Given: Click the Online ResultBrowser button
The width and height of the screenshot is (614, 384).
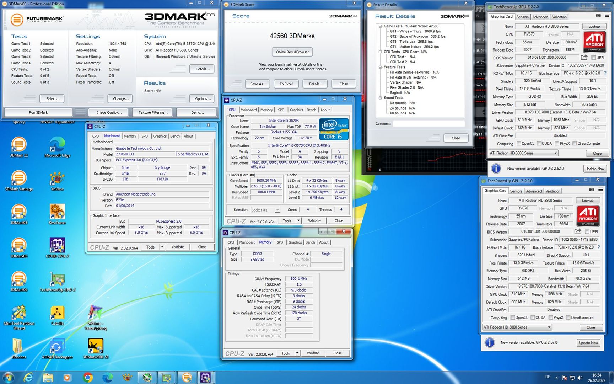Looking at the screenshot, I should click(292, 52).
